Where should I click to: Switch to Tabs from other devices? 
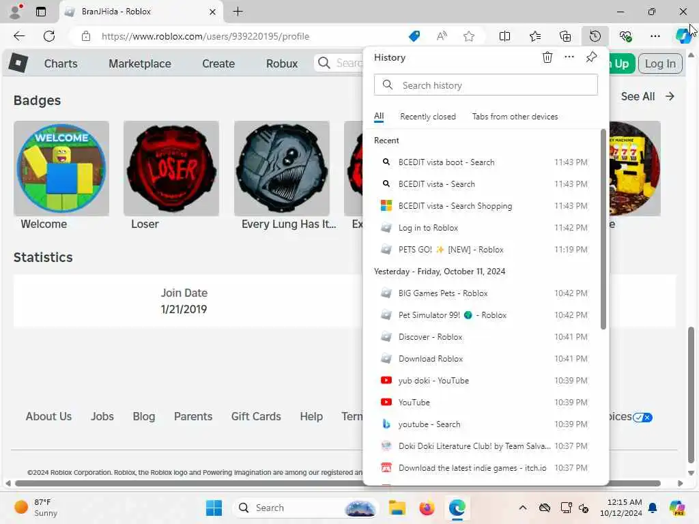515,116
